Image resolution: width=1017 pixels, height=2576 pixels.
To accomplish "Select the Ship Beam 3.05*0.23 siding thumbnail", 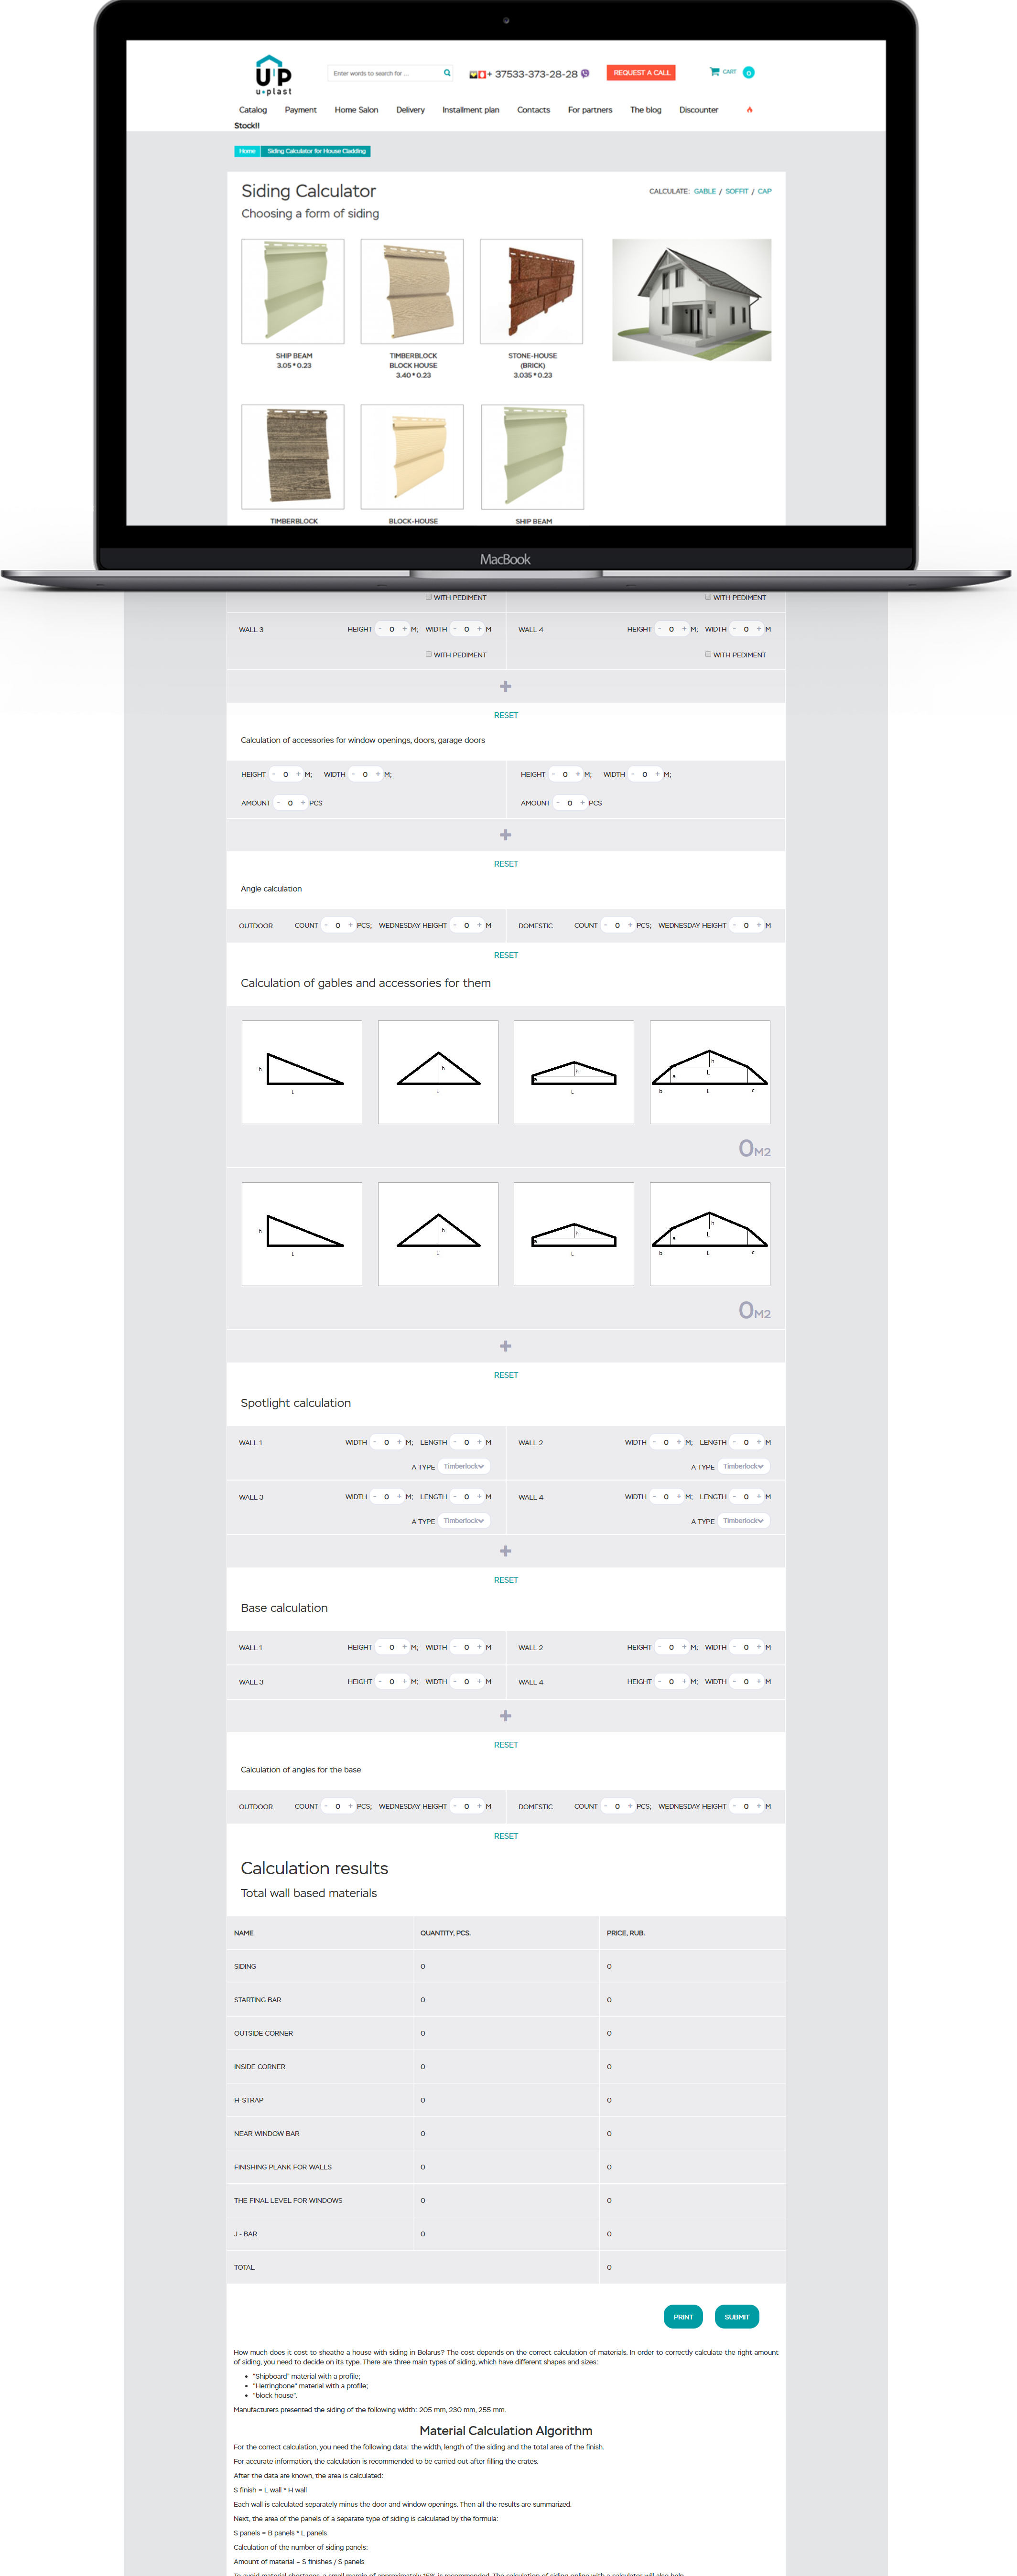I will click(x=293, y=291).
